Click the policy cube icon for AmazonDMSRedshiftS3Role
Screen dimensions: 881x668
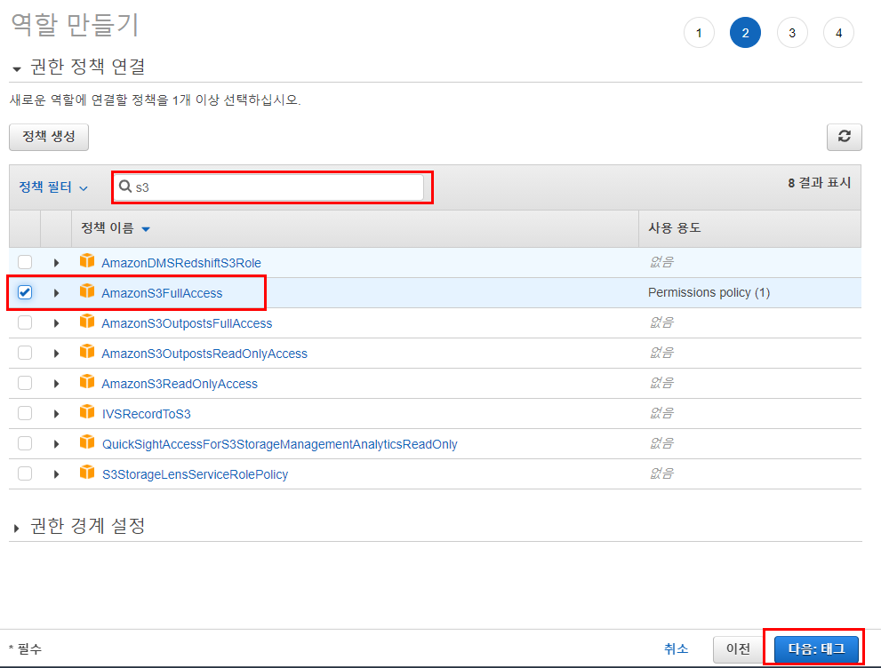pos(87,261)
